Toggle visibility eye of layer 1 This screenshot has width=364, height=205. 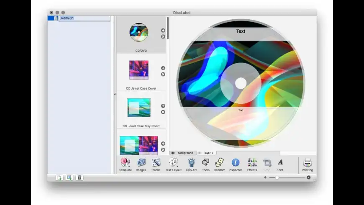coord(200,153)
